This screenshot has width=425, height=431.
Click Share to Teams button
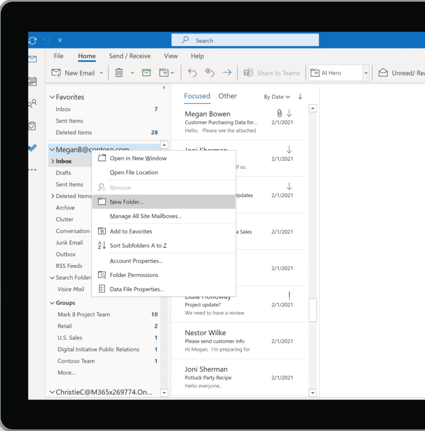(271, 73)
